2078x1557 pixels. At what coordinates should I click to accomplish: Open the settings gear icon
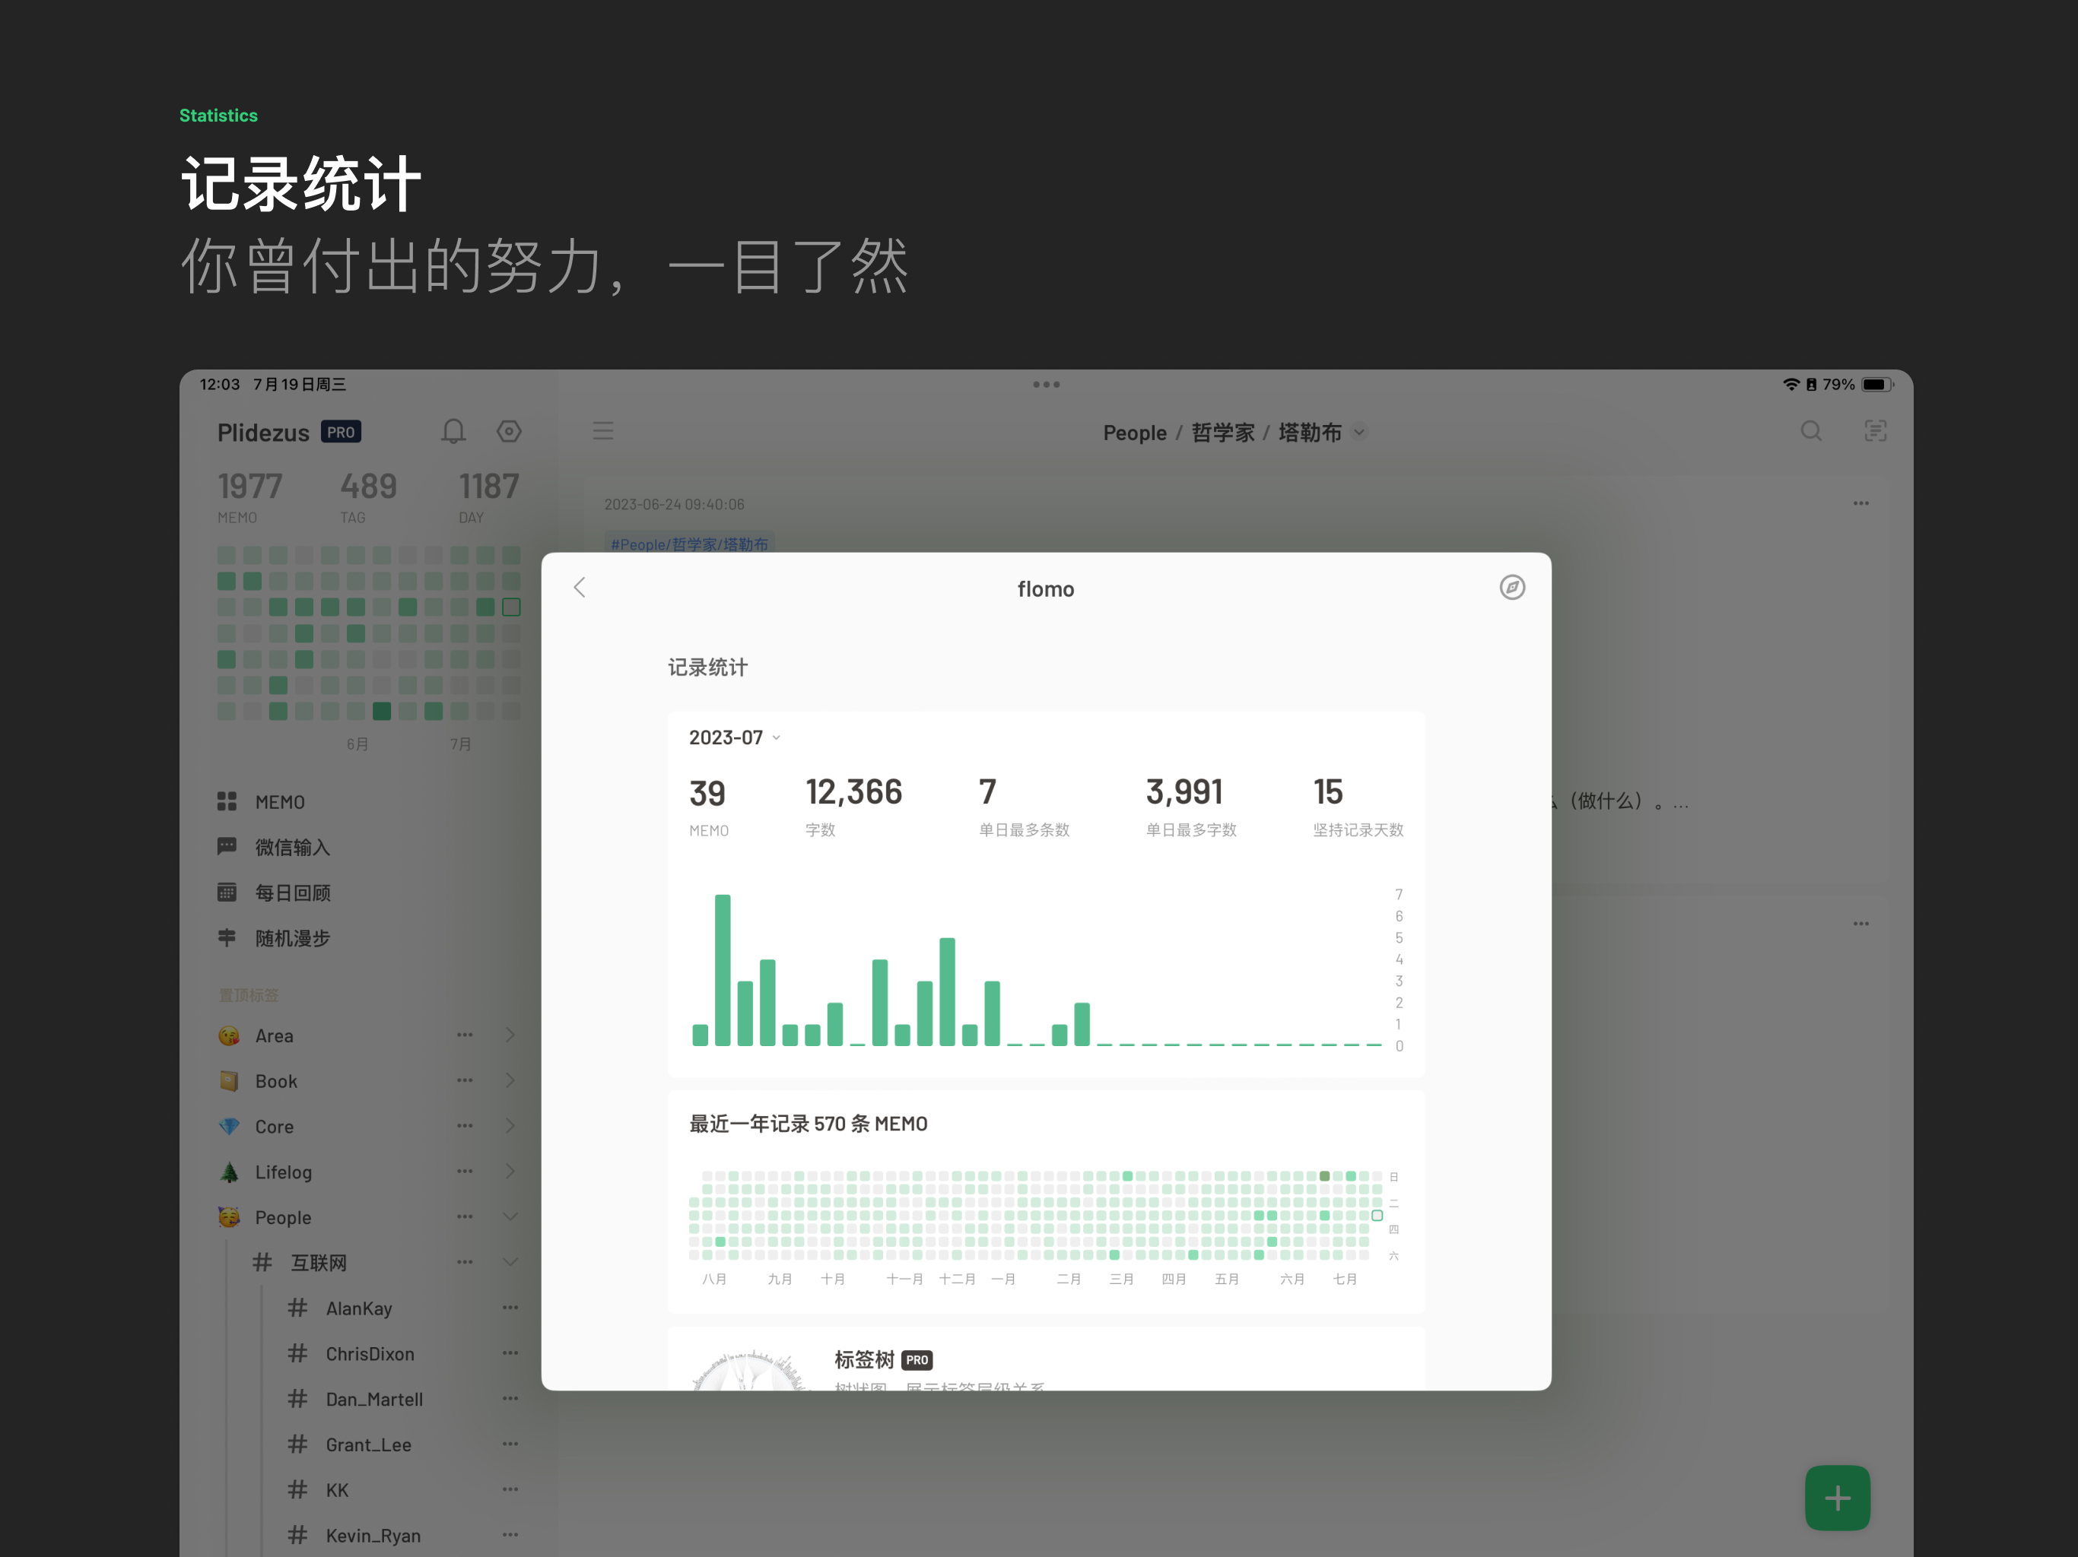tap(509, 431)
